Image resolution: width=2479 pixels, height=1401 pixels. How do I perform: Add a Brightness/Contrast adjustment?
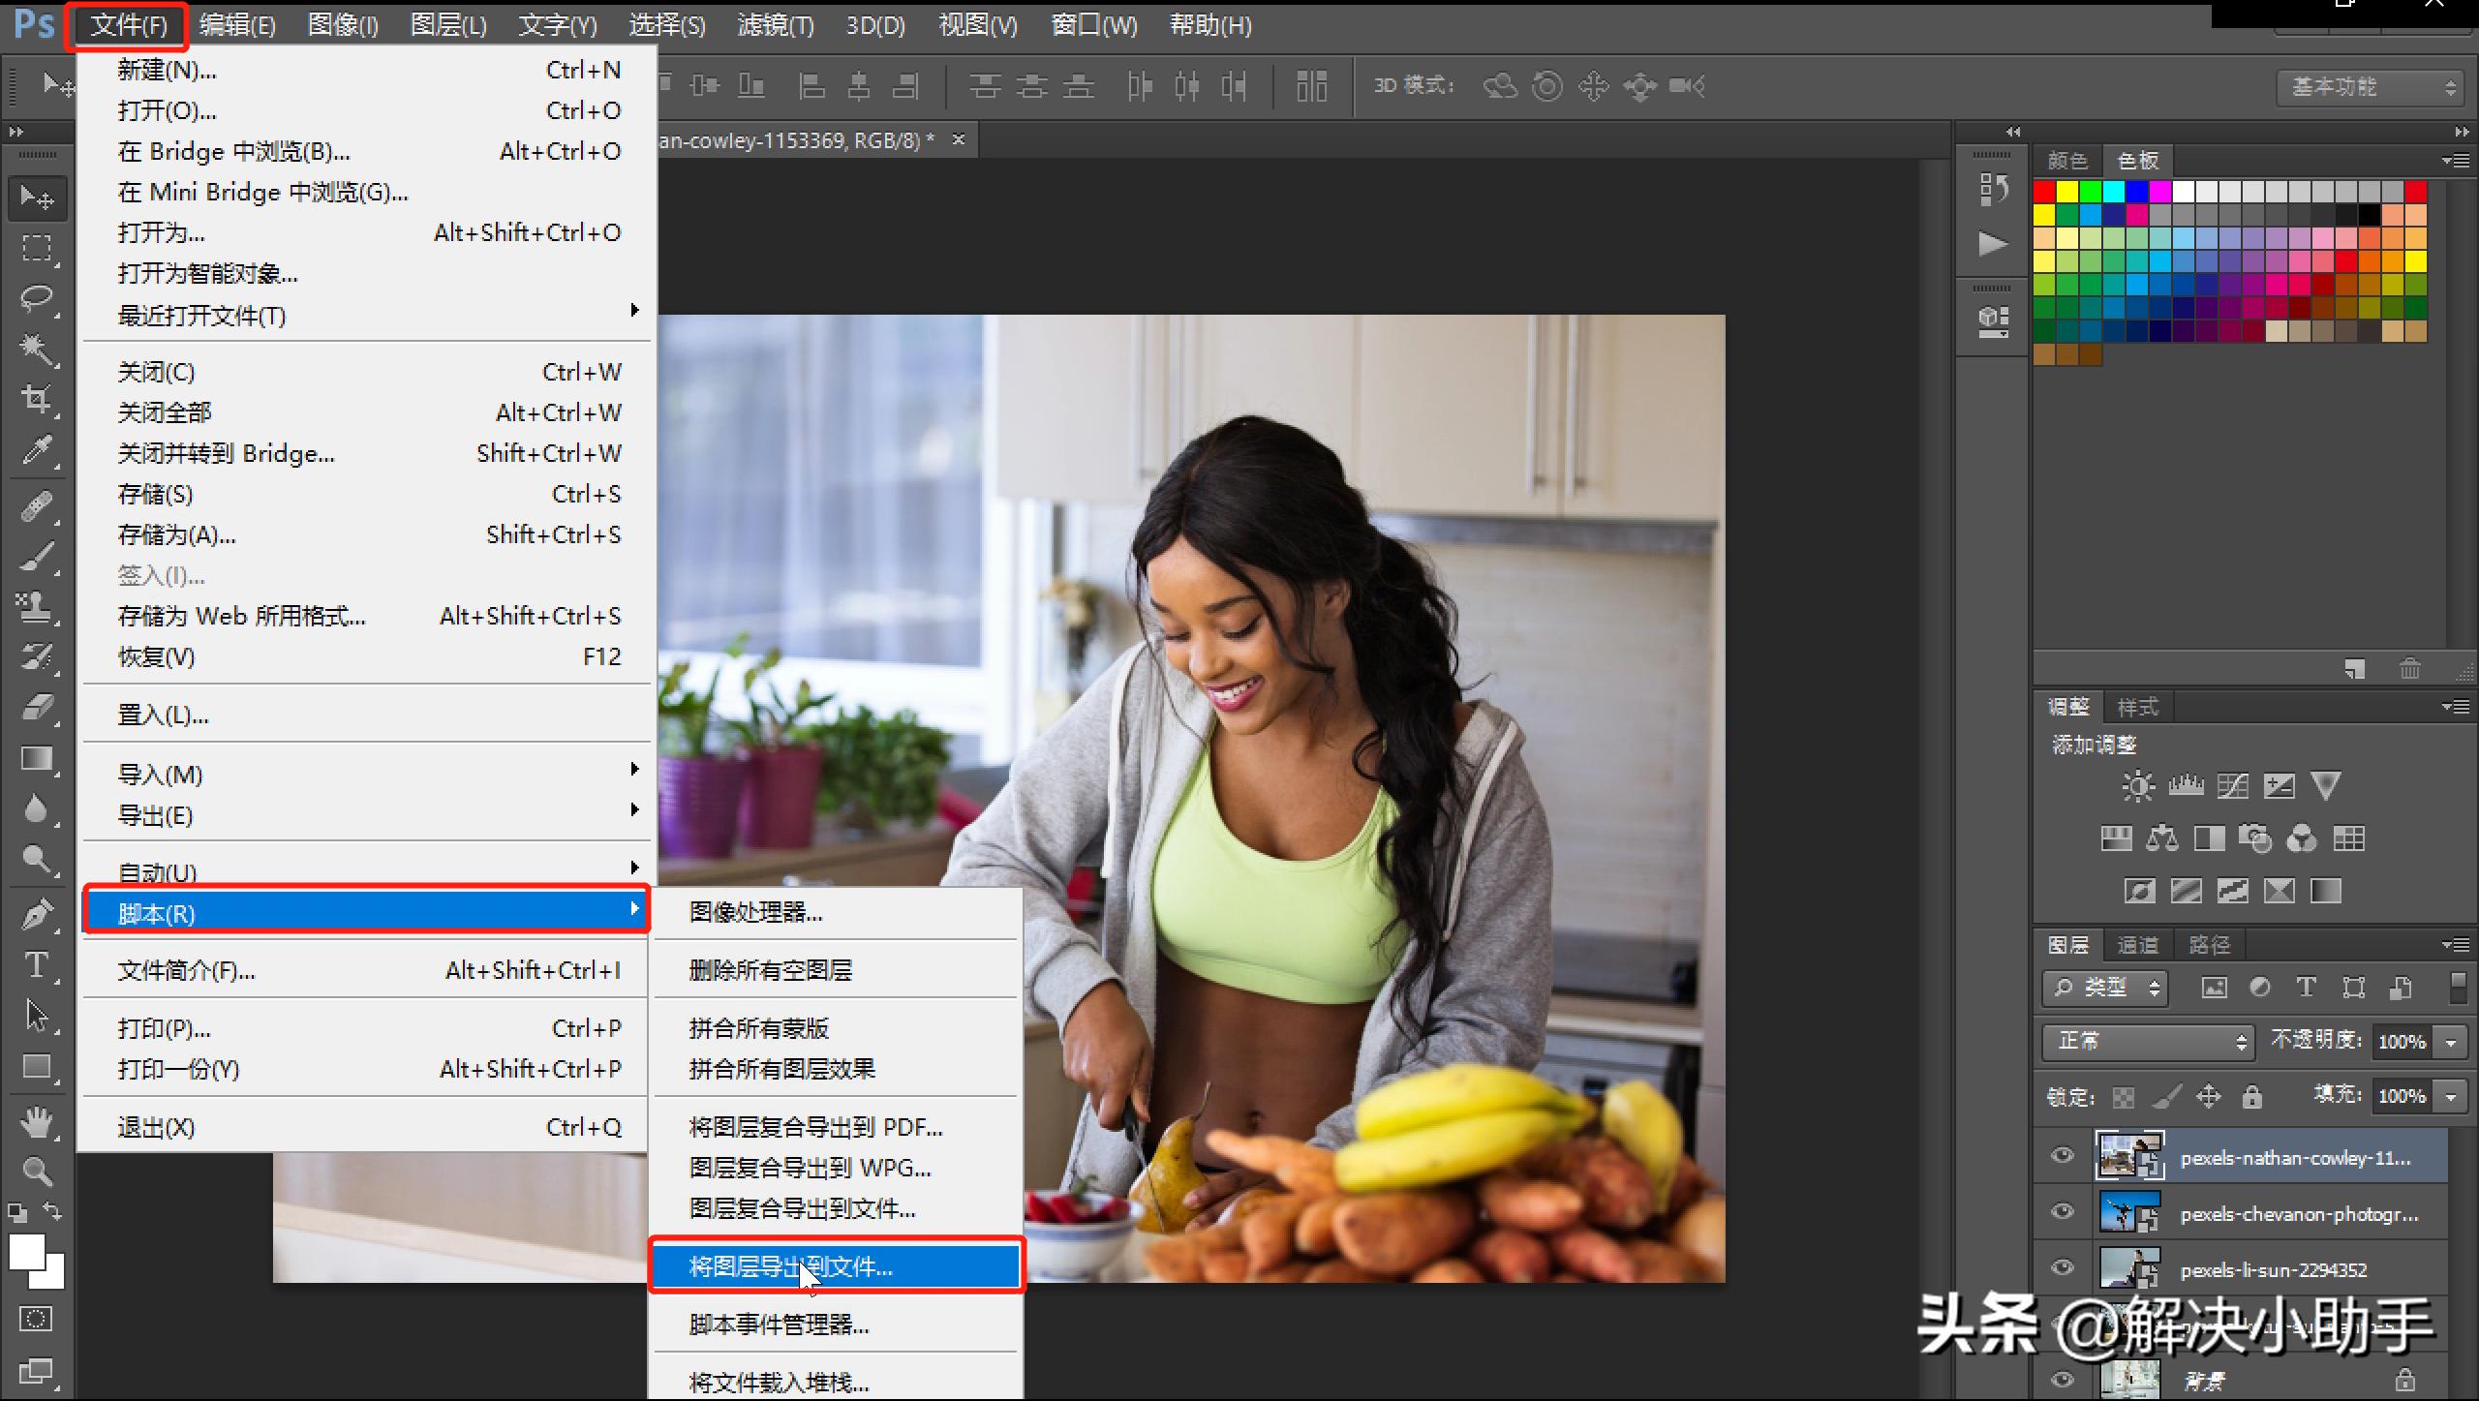(2137, 785)
